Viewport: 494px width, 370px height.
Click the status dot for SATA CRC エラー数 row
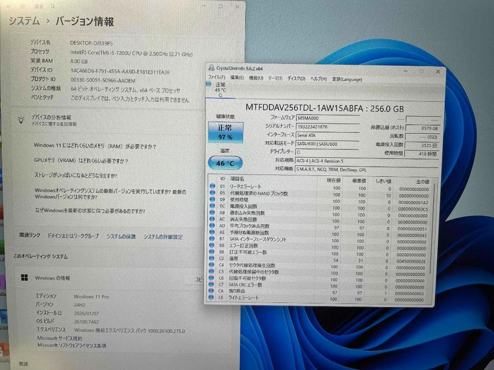pos(211,285)
